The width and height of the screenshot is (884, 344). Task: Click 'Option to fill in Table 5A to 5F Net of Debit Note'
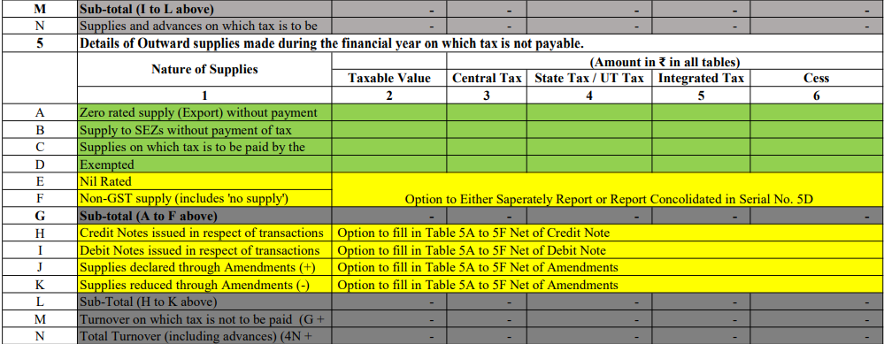point(472,250)
